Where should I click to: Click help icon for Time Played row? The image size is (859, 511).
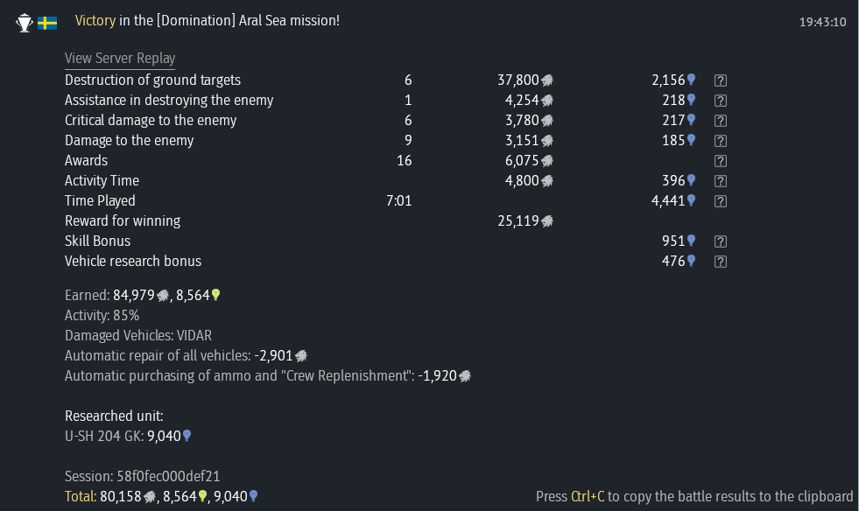click(721, 201)
